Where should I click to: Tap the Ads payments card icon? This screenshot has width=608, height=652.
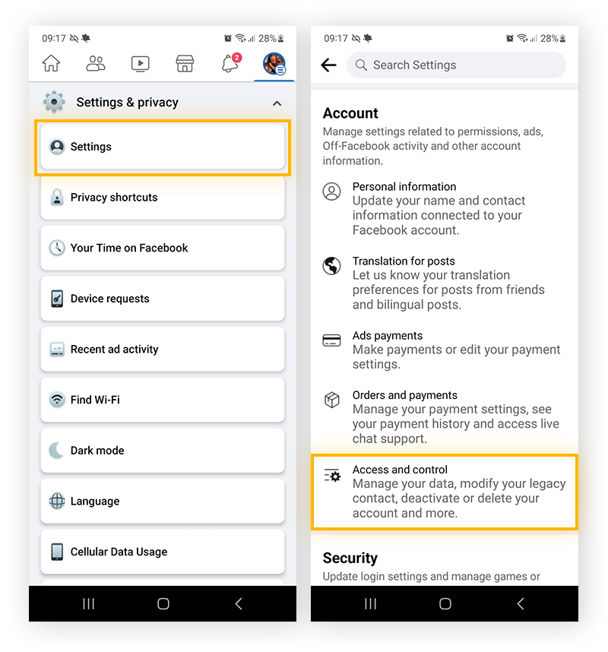pyautogui.click(x=331, y=340)
